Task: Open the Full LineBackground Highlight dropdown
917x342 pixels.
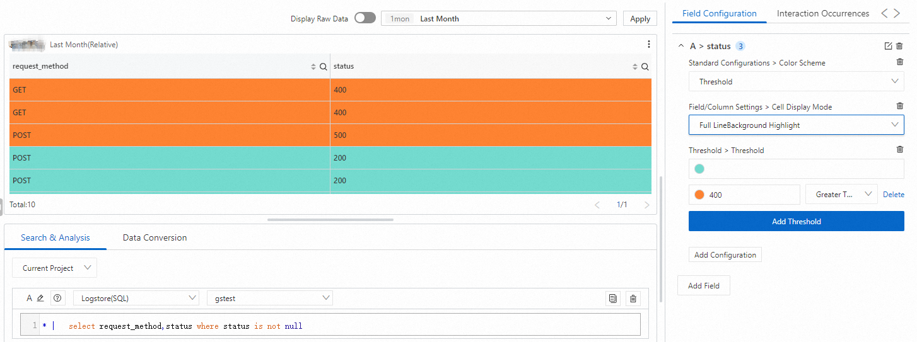Action: 796,125
